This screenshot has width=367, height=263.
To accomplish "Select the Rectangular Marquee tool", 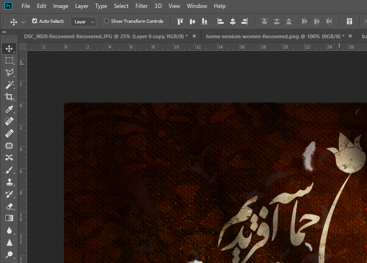I will tap(9, 61).
